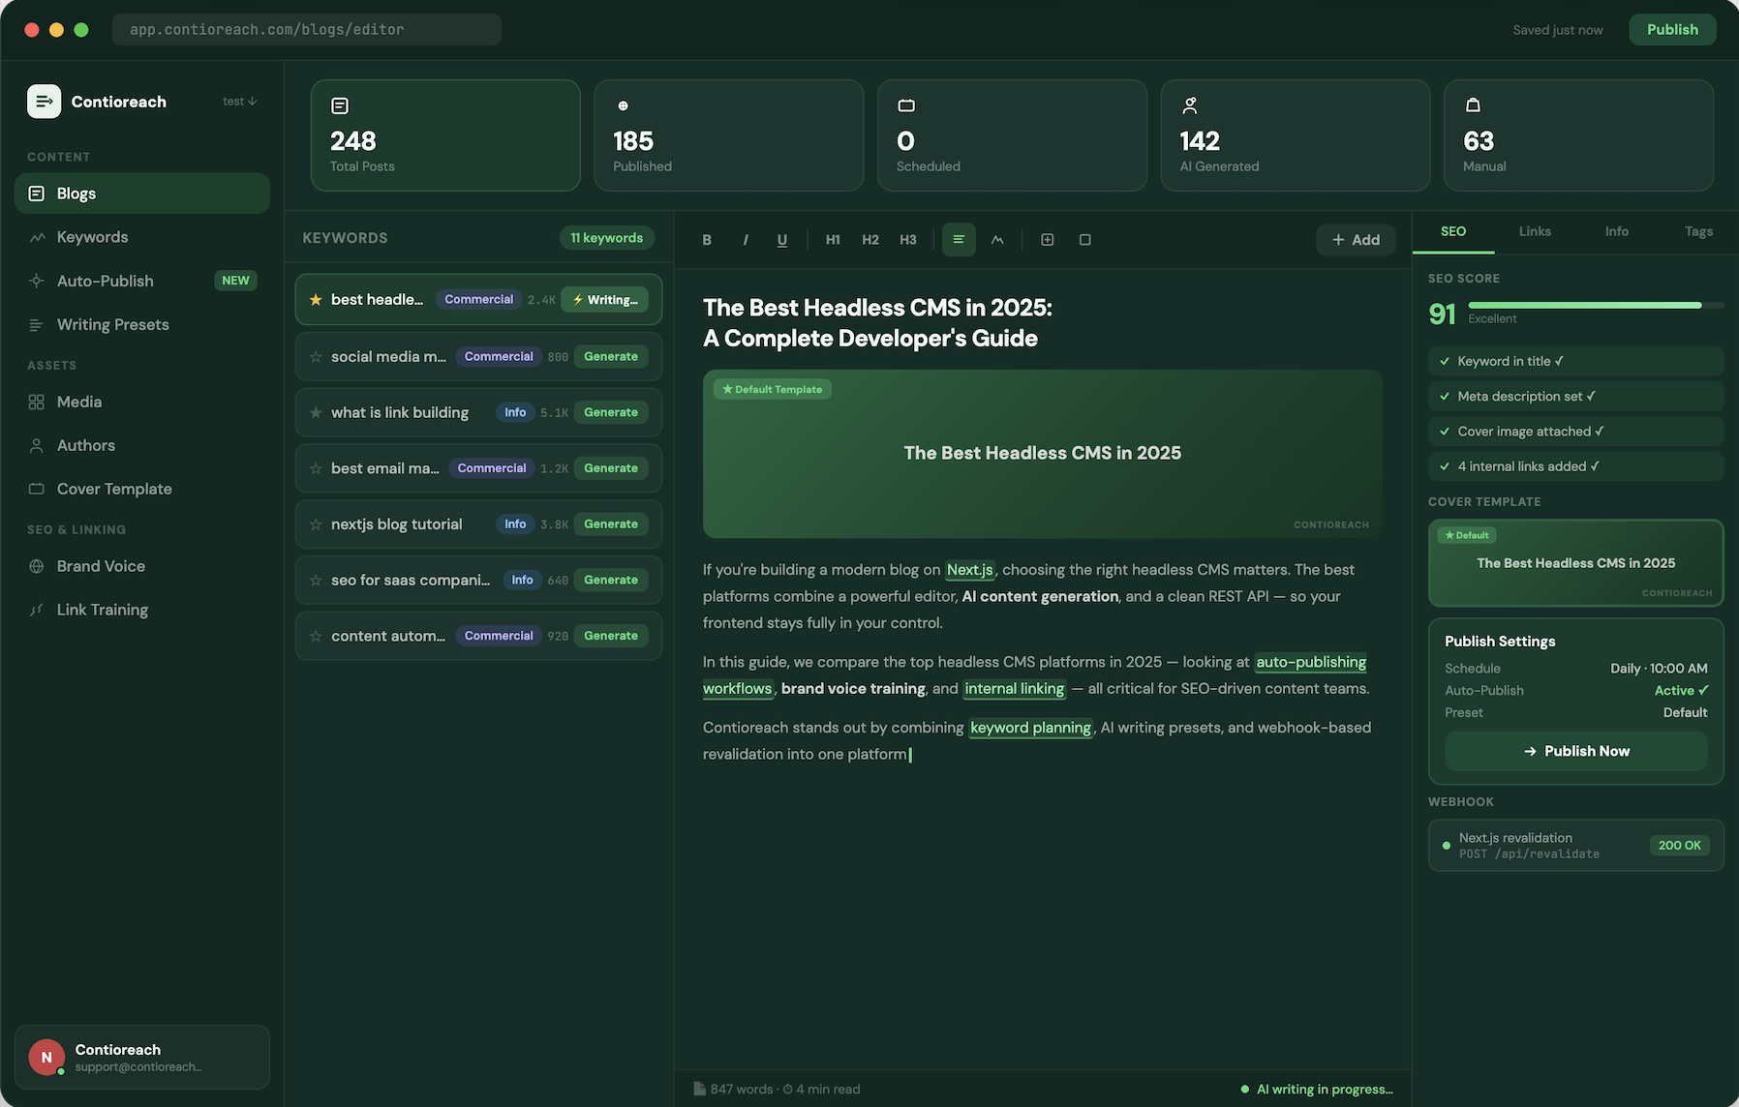Apply H2 heading style
The height and width of the screenshot is (1107, 1739).
[870, 240]
